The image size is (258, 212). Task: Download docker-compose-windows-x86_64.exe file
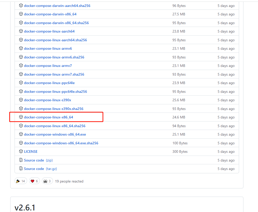55,135
